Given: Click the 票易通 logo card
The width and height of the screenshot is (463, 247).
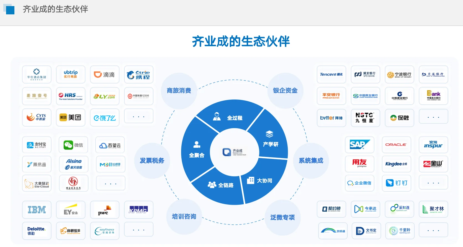Looking at the screenshot, I should pyautogui.click(x=37, y=164).
